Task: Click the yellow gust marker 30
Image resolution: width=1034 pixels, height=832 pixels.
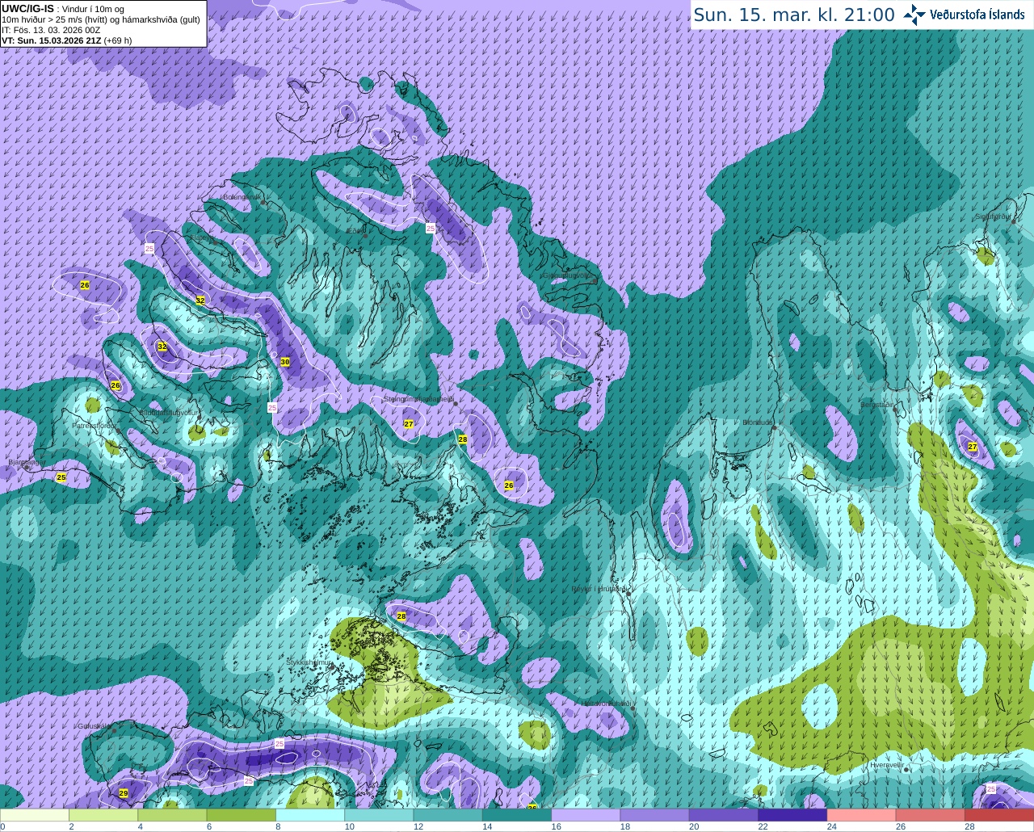Action: tap(285, 362)
